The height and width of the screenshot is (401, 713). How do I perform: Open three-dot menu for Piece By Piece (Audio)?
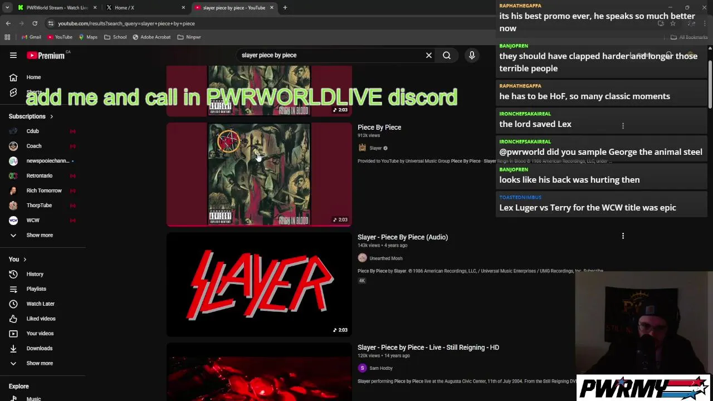coord(623,236)
